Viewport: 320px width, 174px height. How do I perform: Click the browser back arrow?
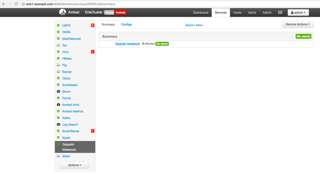pyautogui.click(x=4, y=4)
